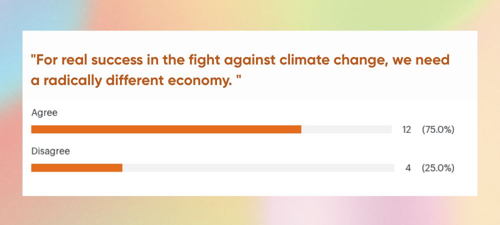Click the Disagree vote count "4"
Image resolution: width=500 pixels, height=225 pixels.
click(x=408, y=168)
